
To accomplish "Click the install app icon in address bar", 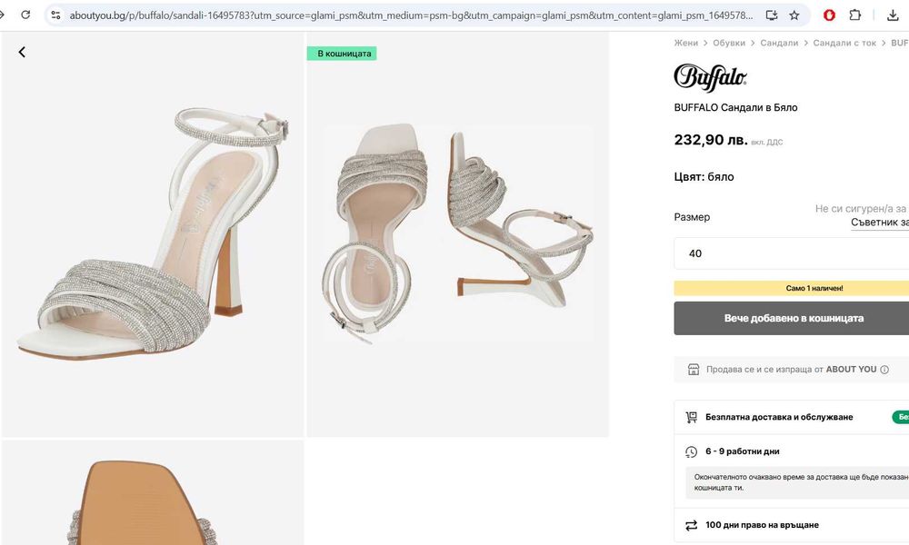I will [x=772, y=15].
